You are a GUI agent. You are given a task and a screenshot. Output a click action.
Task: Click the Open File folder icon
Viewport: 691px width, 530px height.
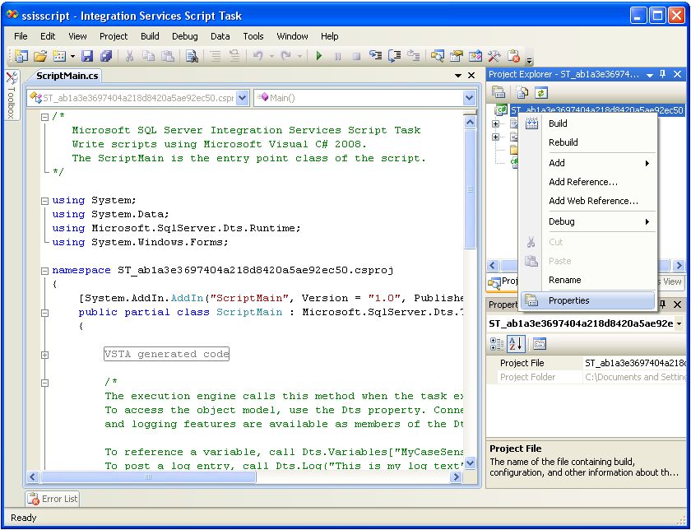click(x=40, y=56)
